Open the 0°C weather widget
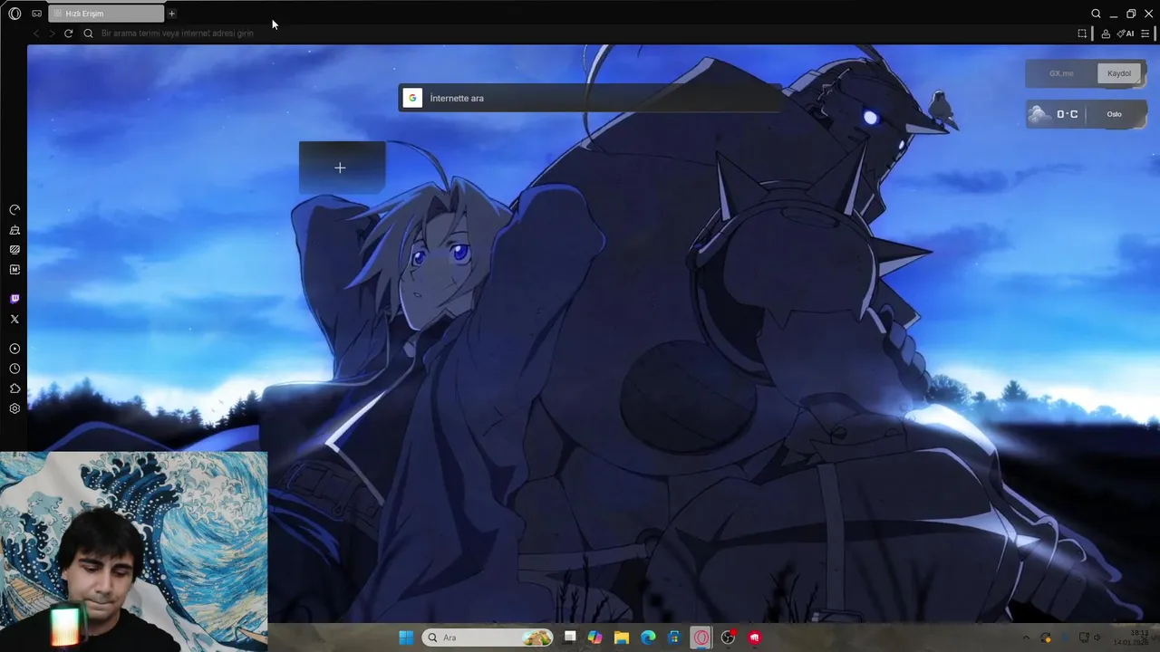 click(1054, 114)
